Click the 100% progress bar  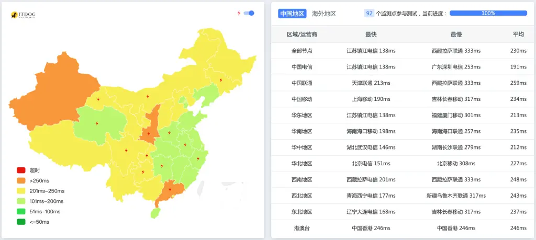click(488, 13)
